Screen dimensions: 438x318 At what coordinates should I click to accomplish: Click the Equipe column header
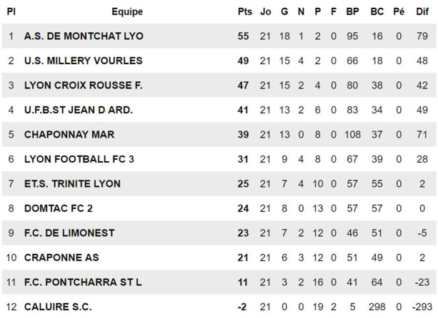click(127, 11)
